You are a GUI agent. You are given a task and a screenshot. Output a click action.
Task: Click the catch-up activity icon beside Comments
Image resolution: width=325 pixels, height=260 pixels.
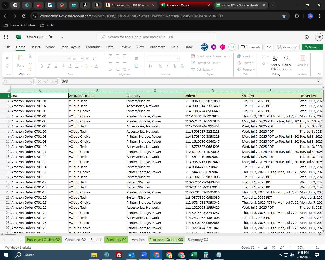(269, 47)
